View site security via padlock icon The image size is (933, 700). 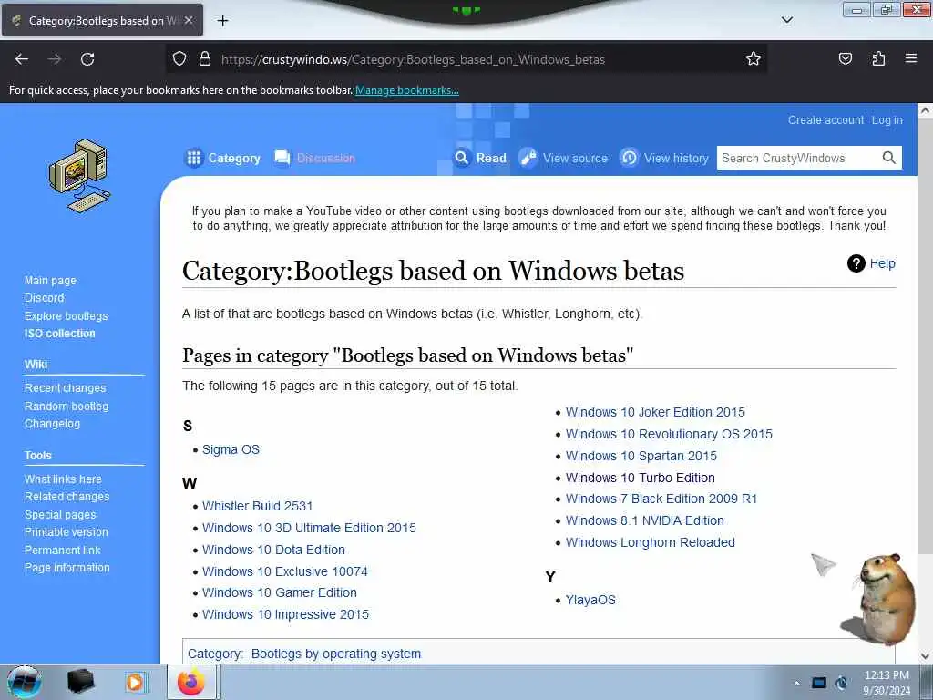pyautogui.click(x=205, y=59)
